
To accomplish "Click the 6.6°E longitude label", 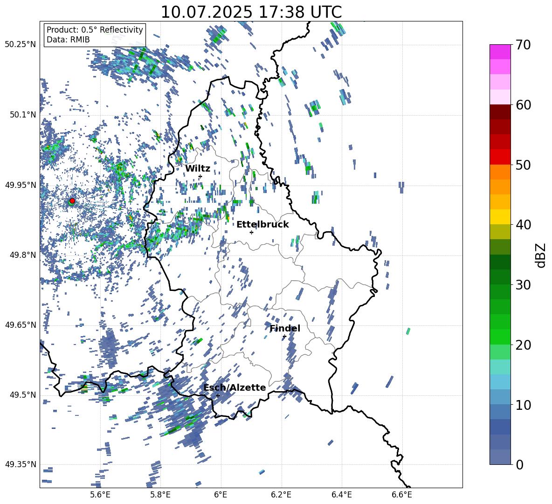I will 402,495.
